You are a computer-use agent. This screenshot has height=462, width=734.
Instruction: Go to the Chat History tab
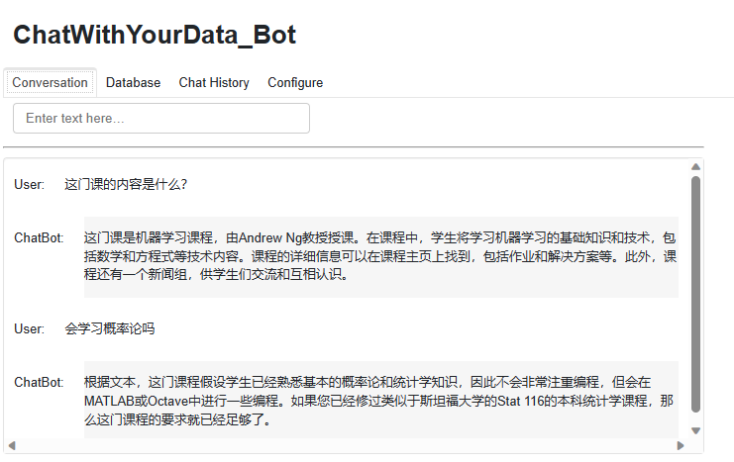(x=214, y=82)
